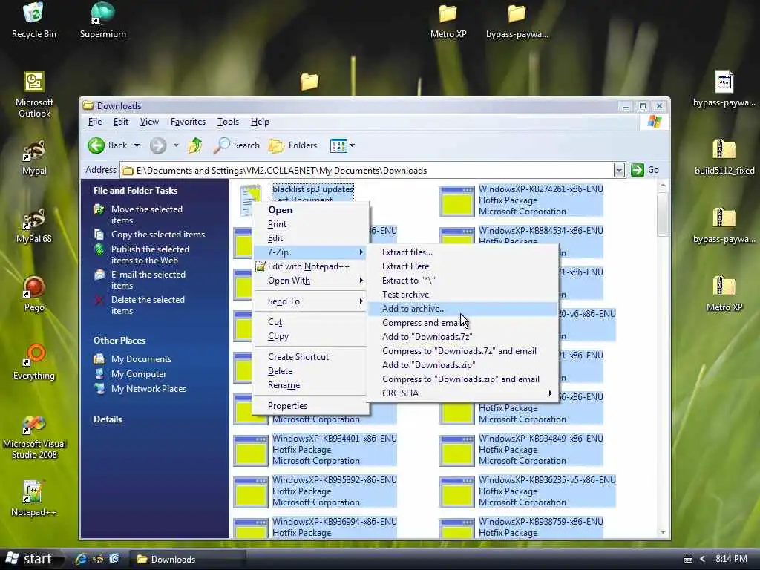Click the Forward arrow in Explorer toolbar
Screen dimensions: 760x570
158,145
